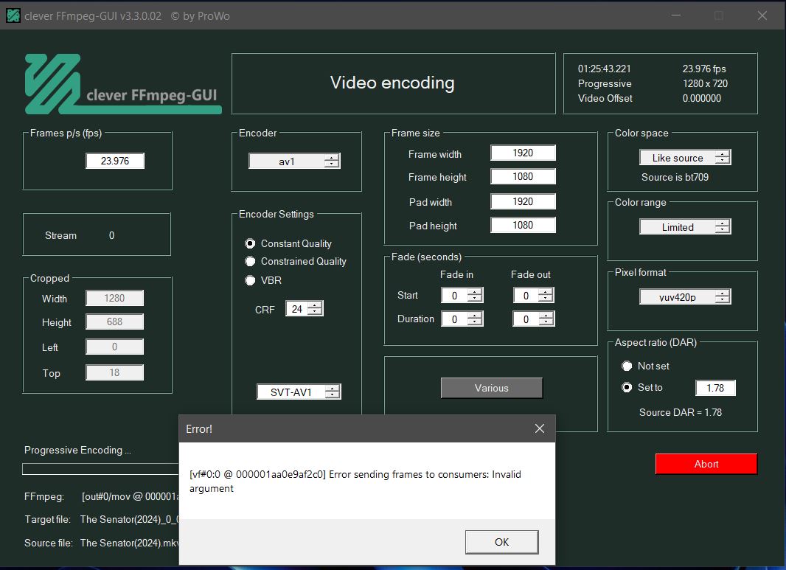The image size is (786, 570).
Task: Click Fade in Duration spinner arrows
Action: coord(474,319)
